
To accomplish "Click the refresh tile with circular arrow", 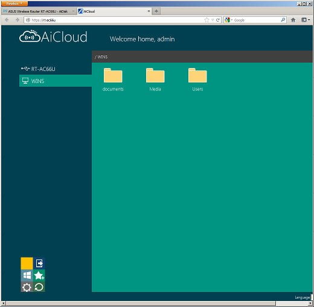I will pyautogui.click(x=39, y=287).
